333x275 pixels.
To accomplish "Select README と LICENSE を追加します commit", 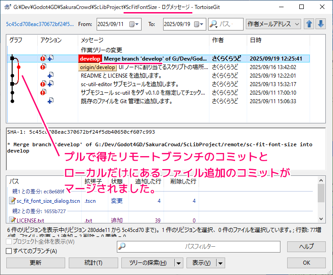I will coord(159,76).
